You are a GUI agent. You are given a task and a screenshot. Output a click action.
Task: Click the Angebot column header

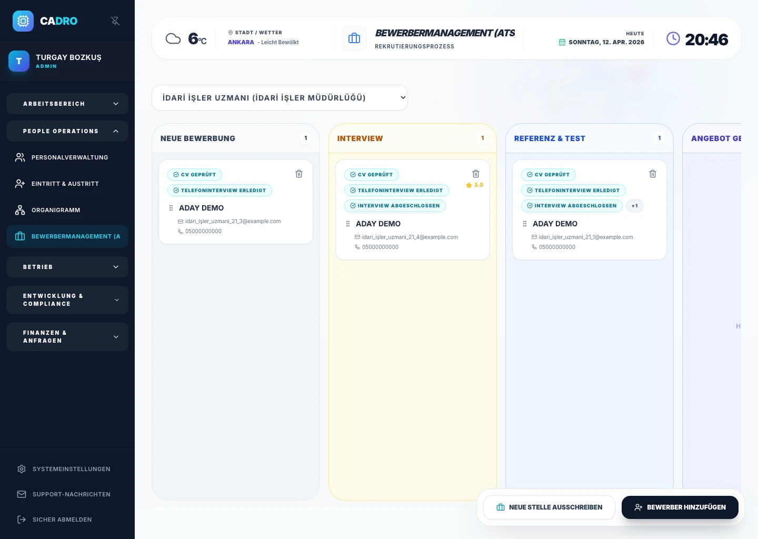(x=712, y=138)
